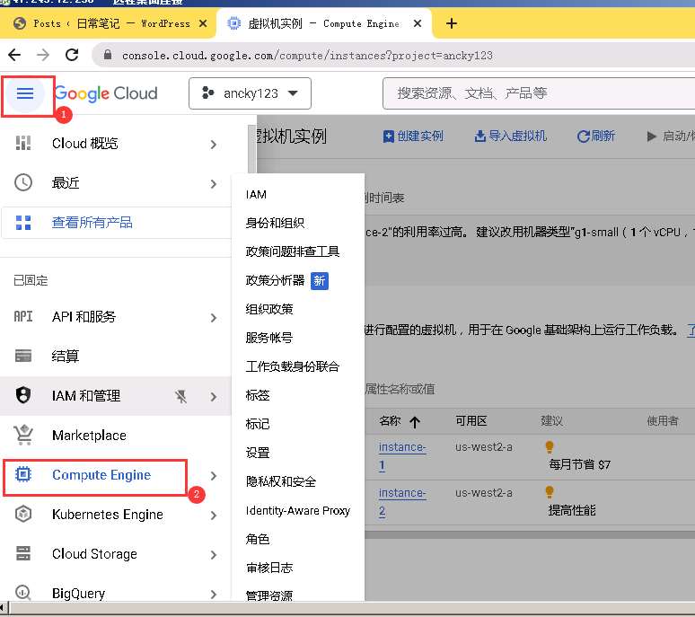The image size is (695, 617).
Task: Select 政策分析器 in the submenu
Action: [x=275, y=280]
